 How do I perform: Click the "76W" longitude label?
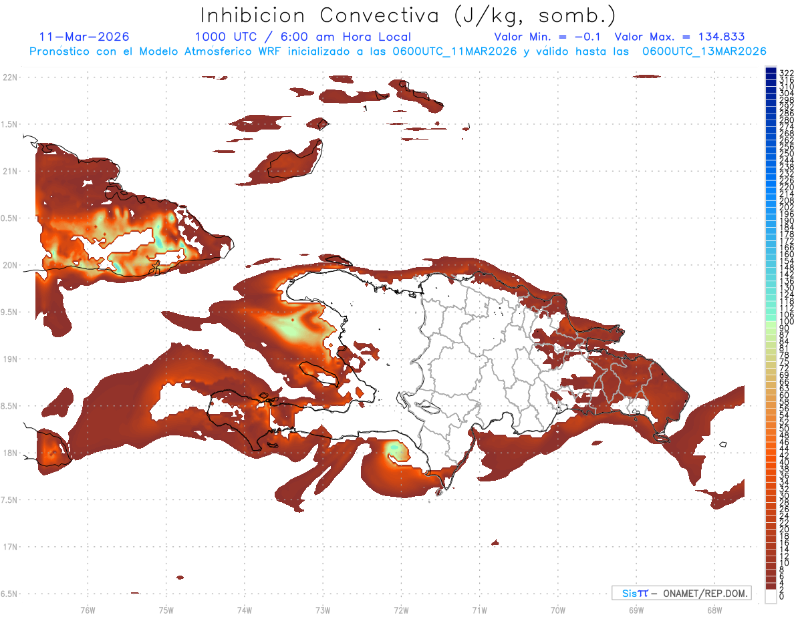88,610
